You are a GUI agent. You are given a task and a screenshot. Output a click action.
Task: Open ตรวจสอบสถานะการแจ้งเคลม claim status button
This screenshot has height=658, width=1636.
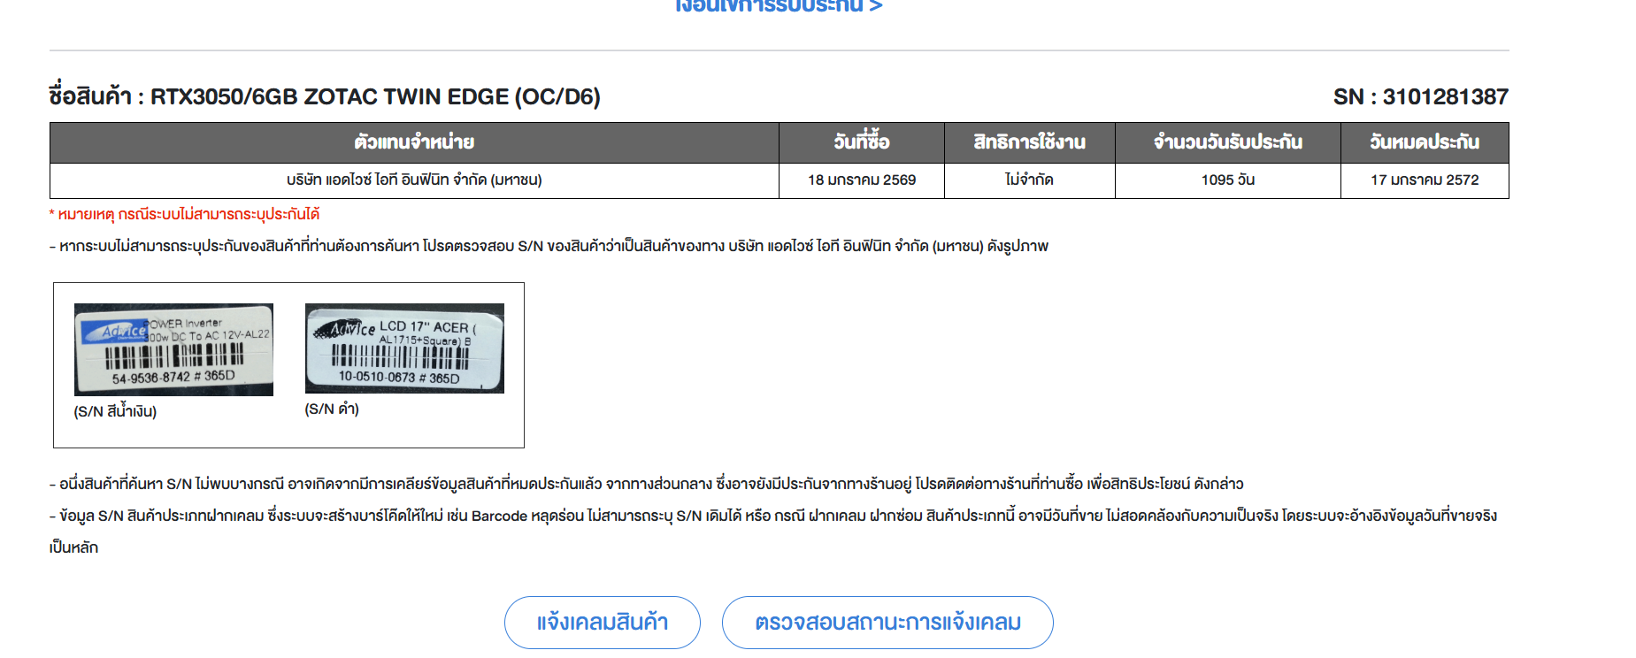click(887, 623)
